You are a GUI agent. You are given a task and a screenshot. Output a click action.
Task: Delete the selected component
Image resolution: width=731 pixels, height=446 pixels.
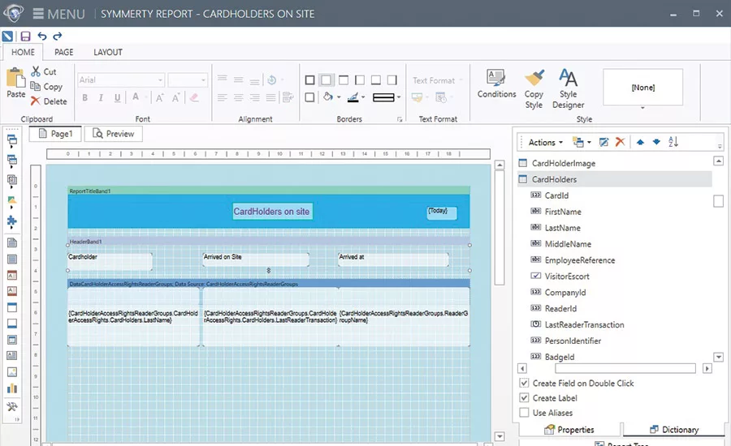coord(49,101)
